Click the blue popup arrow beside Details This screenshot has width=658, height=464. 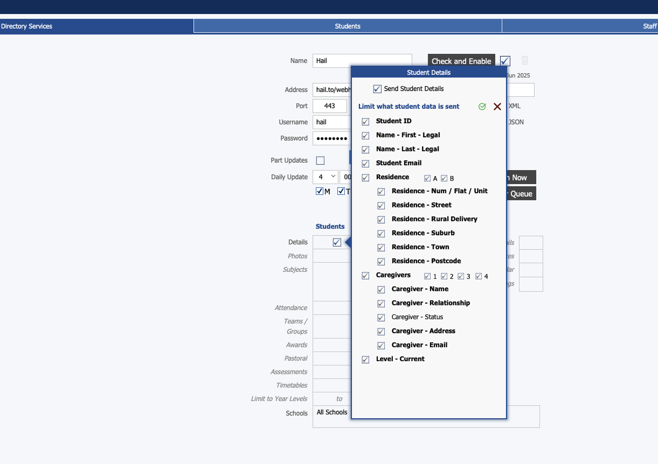point(348,243)
